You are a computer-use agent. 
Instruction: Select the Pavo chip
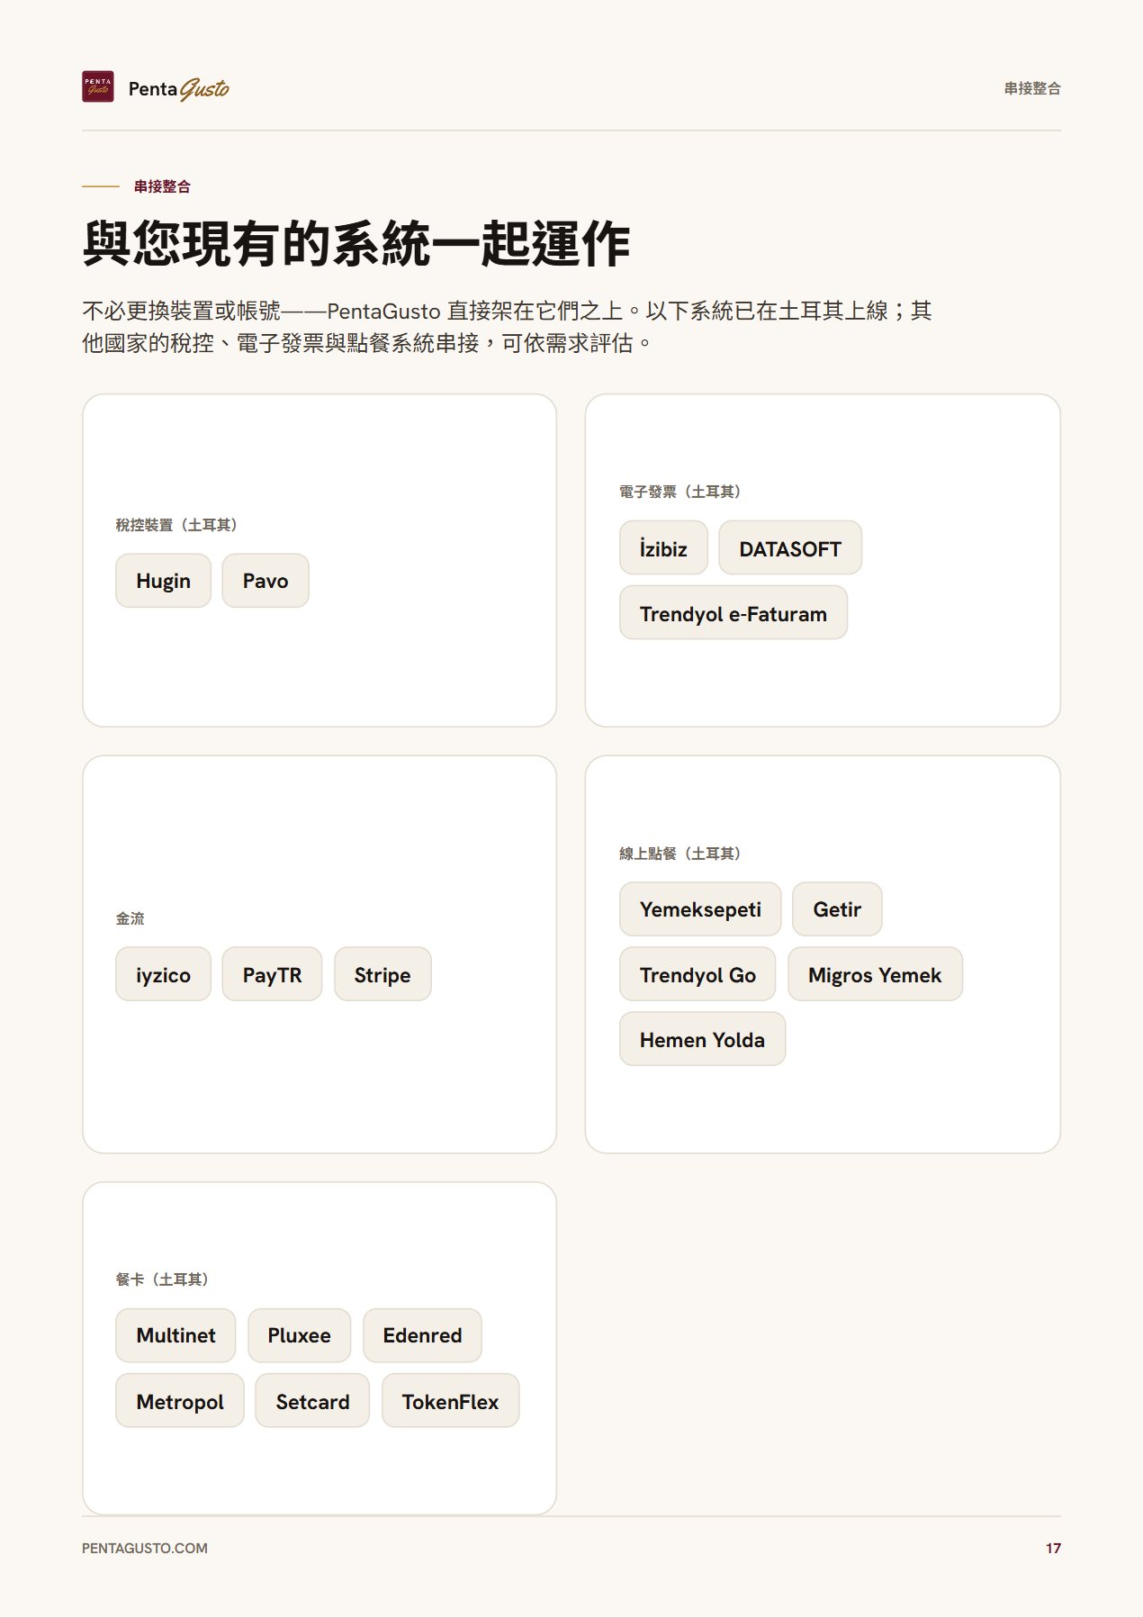click(265, 581)
